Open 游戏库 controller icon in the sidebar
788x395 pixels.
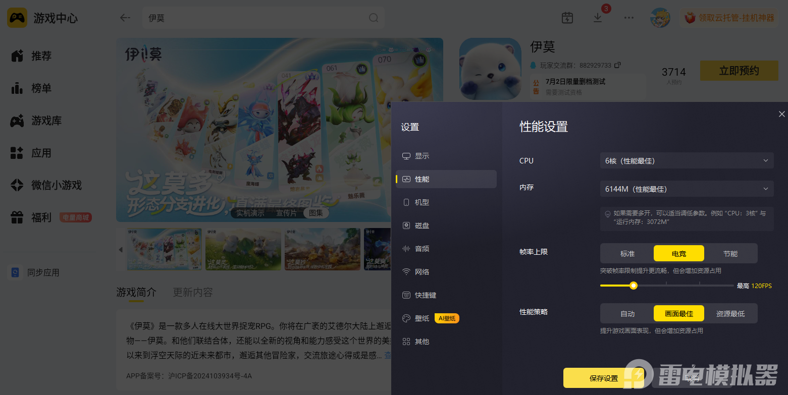(x=17, y=121)
